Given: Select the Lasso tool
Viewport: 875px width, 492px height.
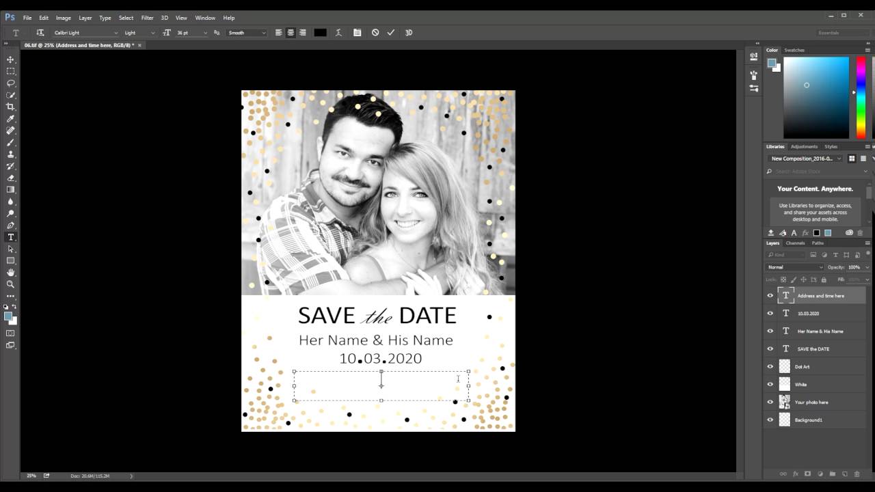Looking at the screenshot, I should [x=10, y=83].
